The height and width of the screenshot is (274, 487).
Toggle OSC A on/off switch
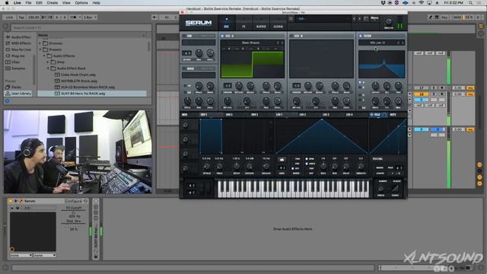pyautogui.click(x=222, y=36)
